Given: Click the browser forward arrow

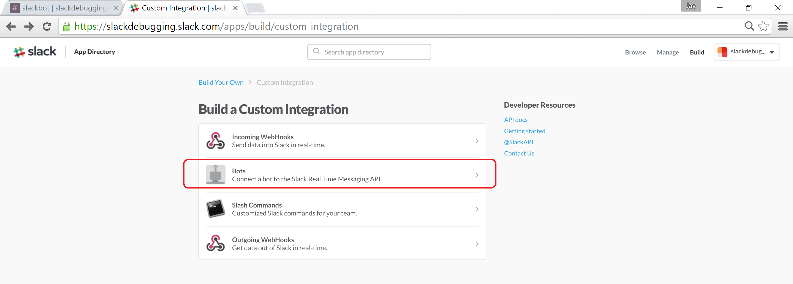Looking at the screenshot, I should [x=29, y=26].
